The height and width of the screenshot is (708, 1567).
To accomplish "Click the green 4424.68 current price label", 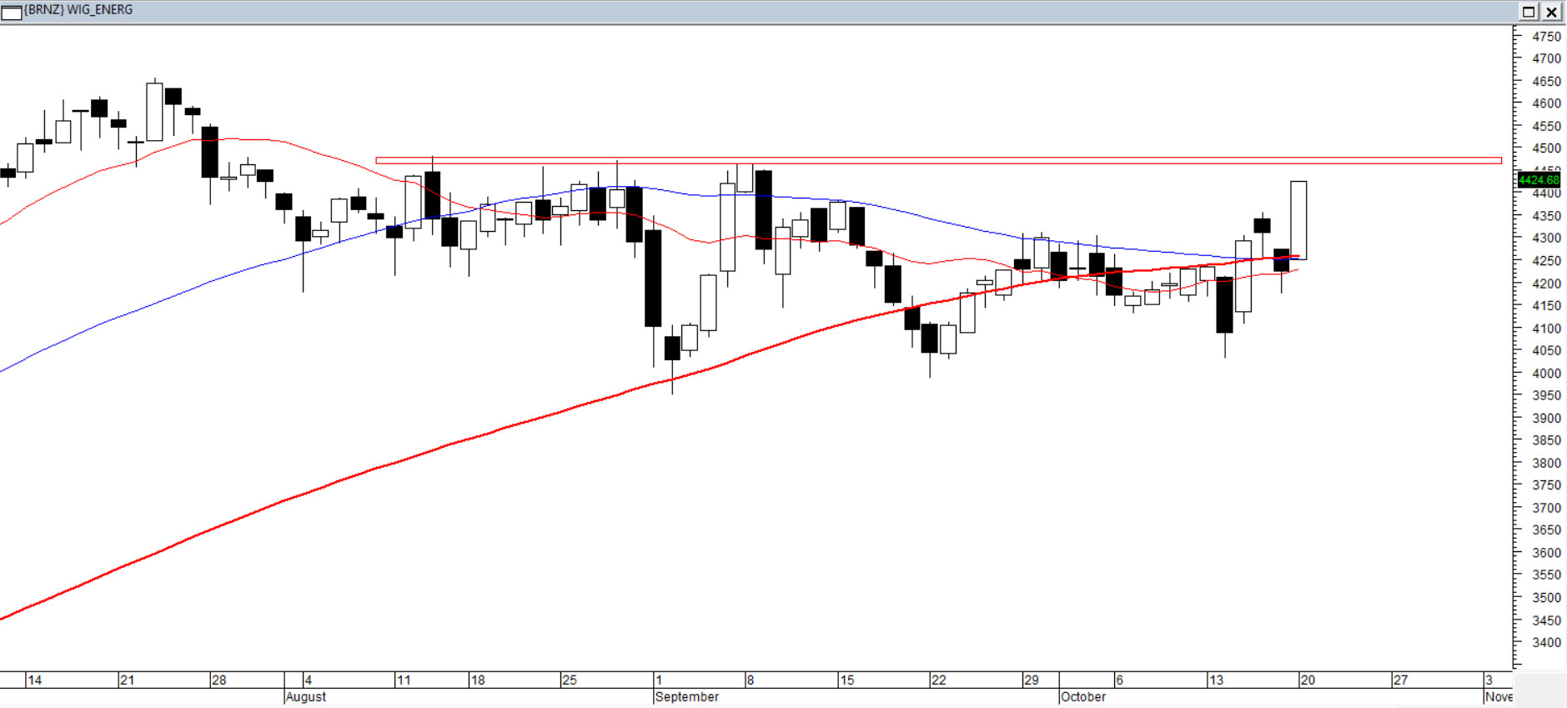I will tap(1539, 180).
